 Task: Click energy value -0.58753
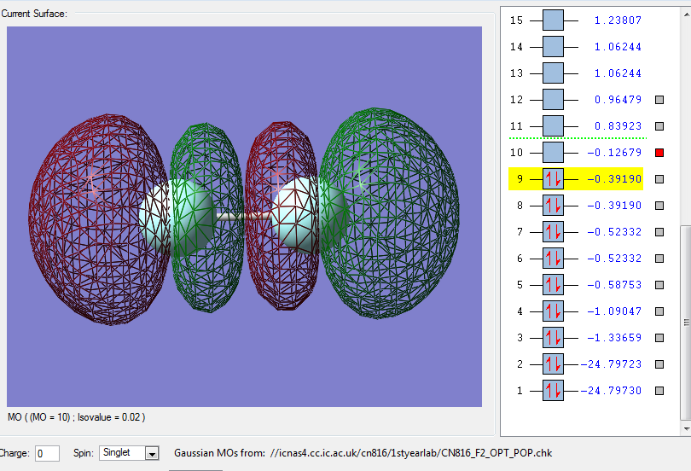[x=614, y=285]
